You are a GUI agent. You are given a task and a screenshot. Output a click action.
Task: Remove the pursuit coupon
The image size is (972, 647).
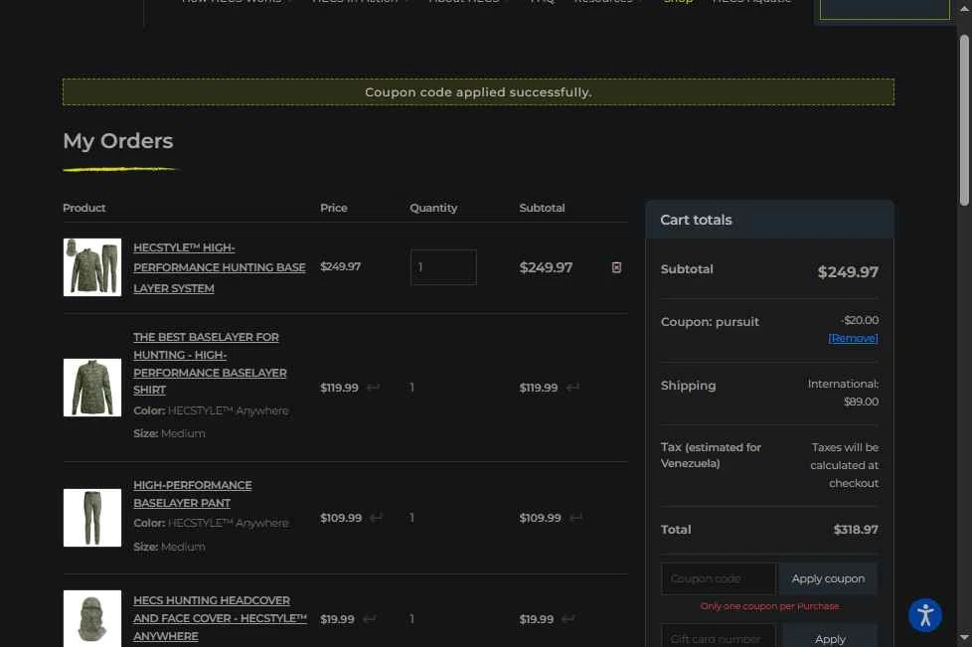click(853, 338)
